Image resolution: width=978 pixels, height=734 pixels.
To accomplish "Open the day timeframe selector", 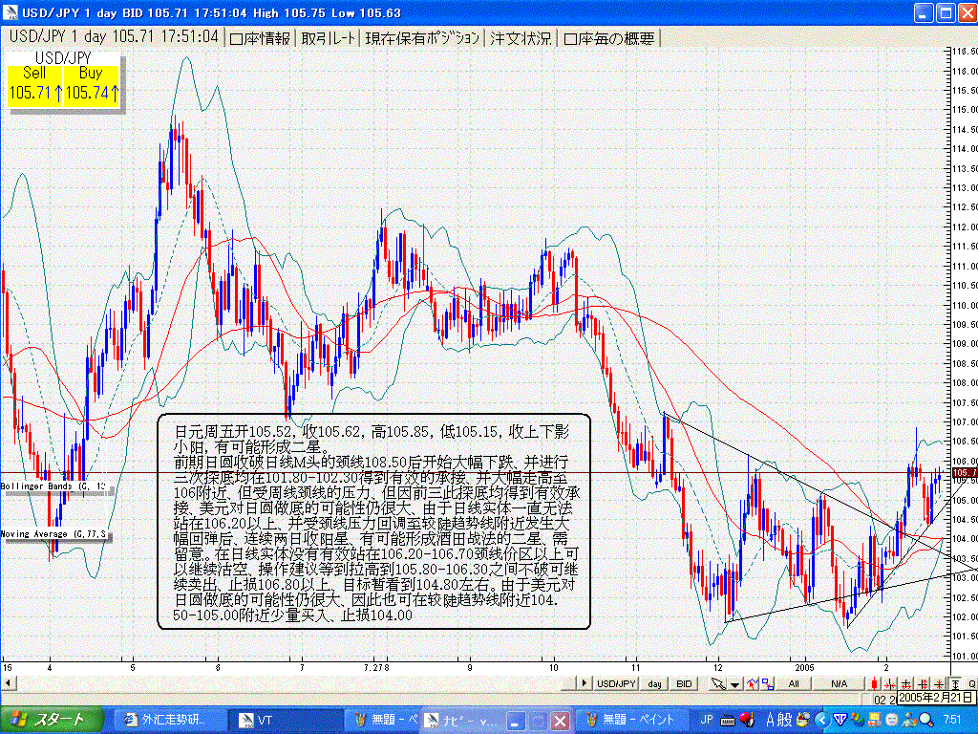I will [654, 683].
